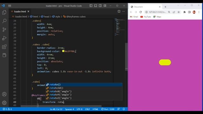Click the feedback icon in status bar

118,109
